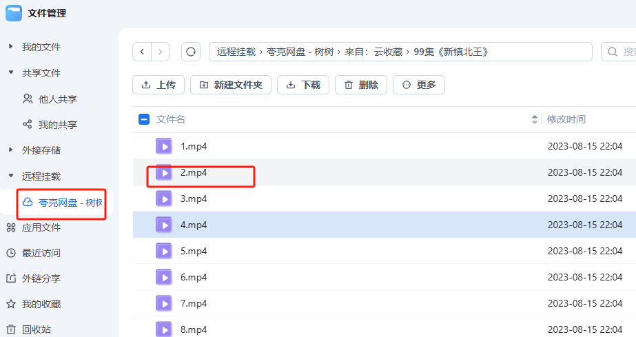Viewport: 636px width, 337px height.
Task: Click the 新建文件夹 new folder button
Action: point(231,85)
